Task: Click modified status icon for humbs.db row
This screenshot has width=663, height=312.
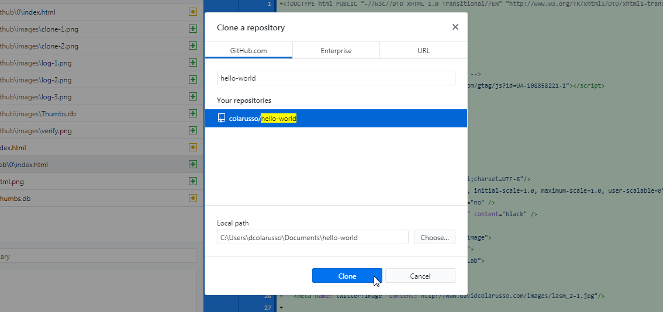Action: [193, 198]
